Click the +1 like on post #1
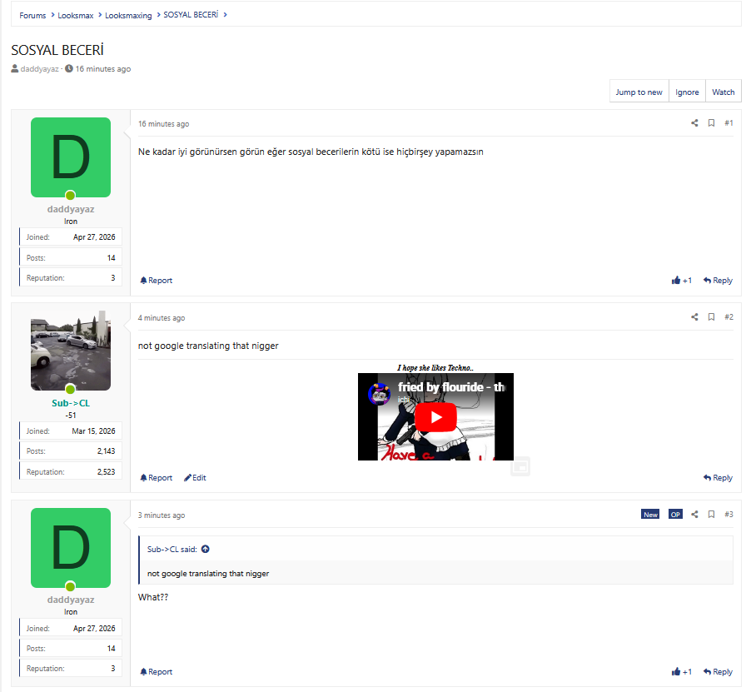 (681, 281)
